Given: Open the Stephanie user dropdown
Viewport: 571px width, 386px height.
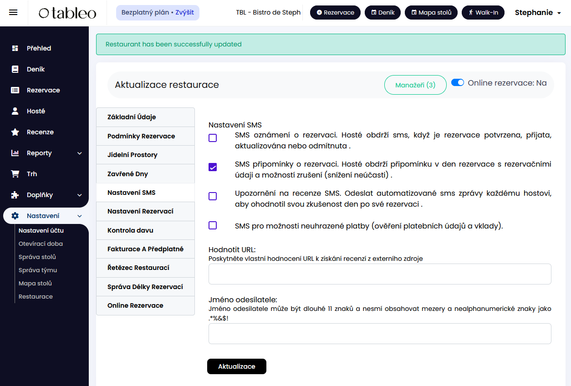Looking at the screenshot, I should (x=538, y=13).
